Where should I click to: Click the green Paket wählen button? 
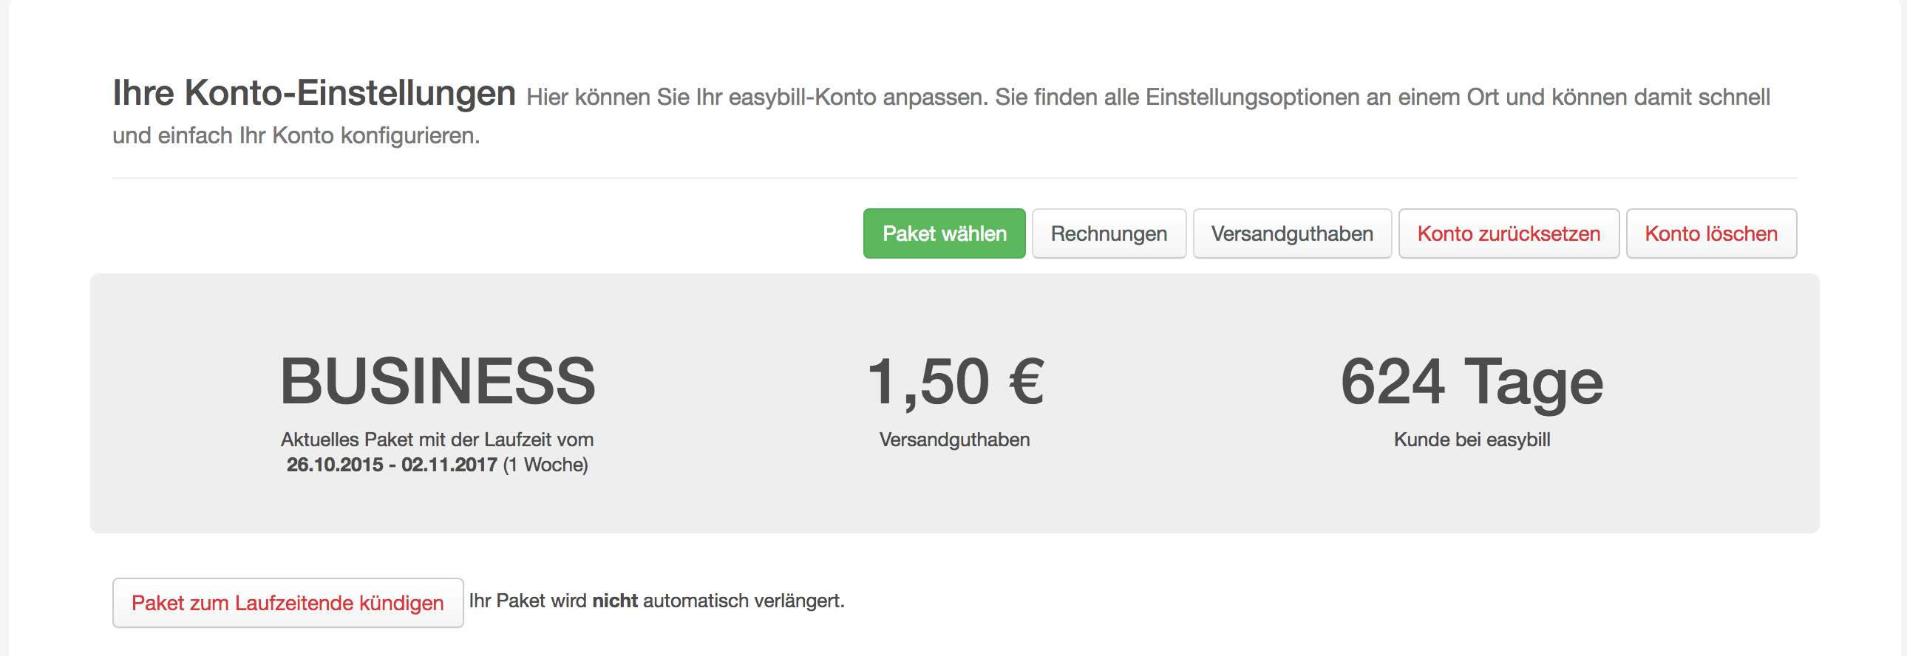tap(944, 233)
